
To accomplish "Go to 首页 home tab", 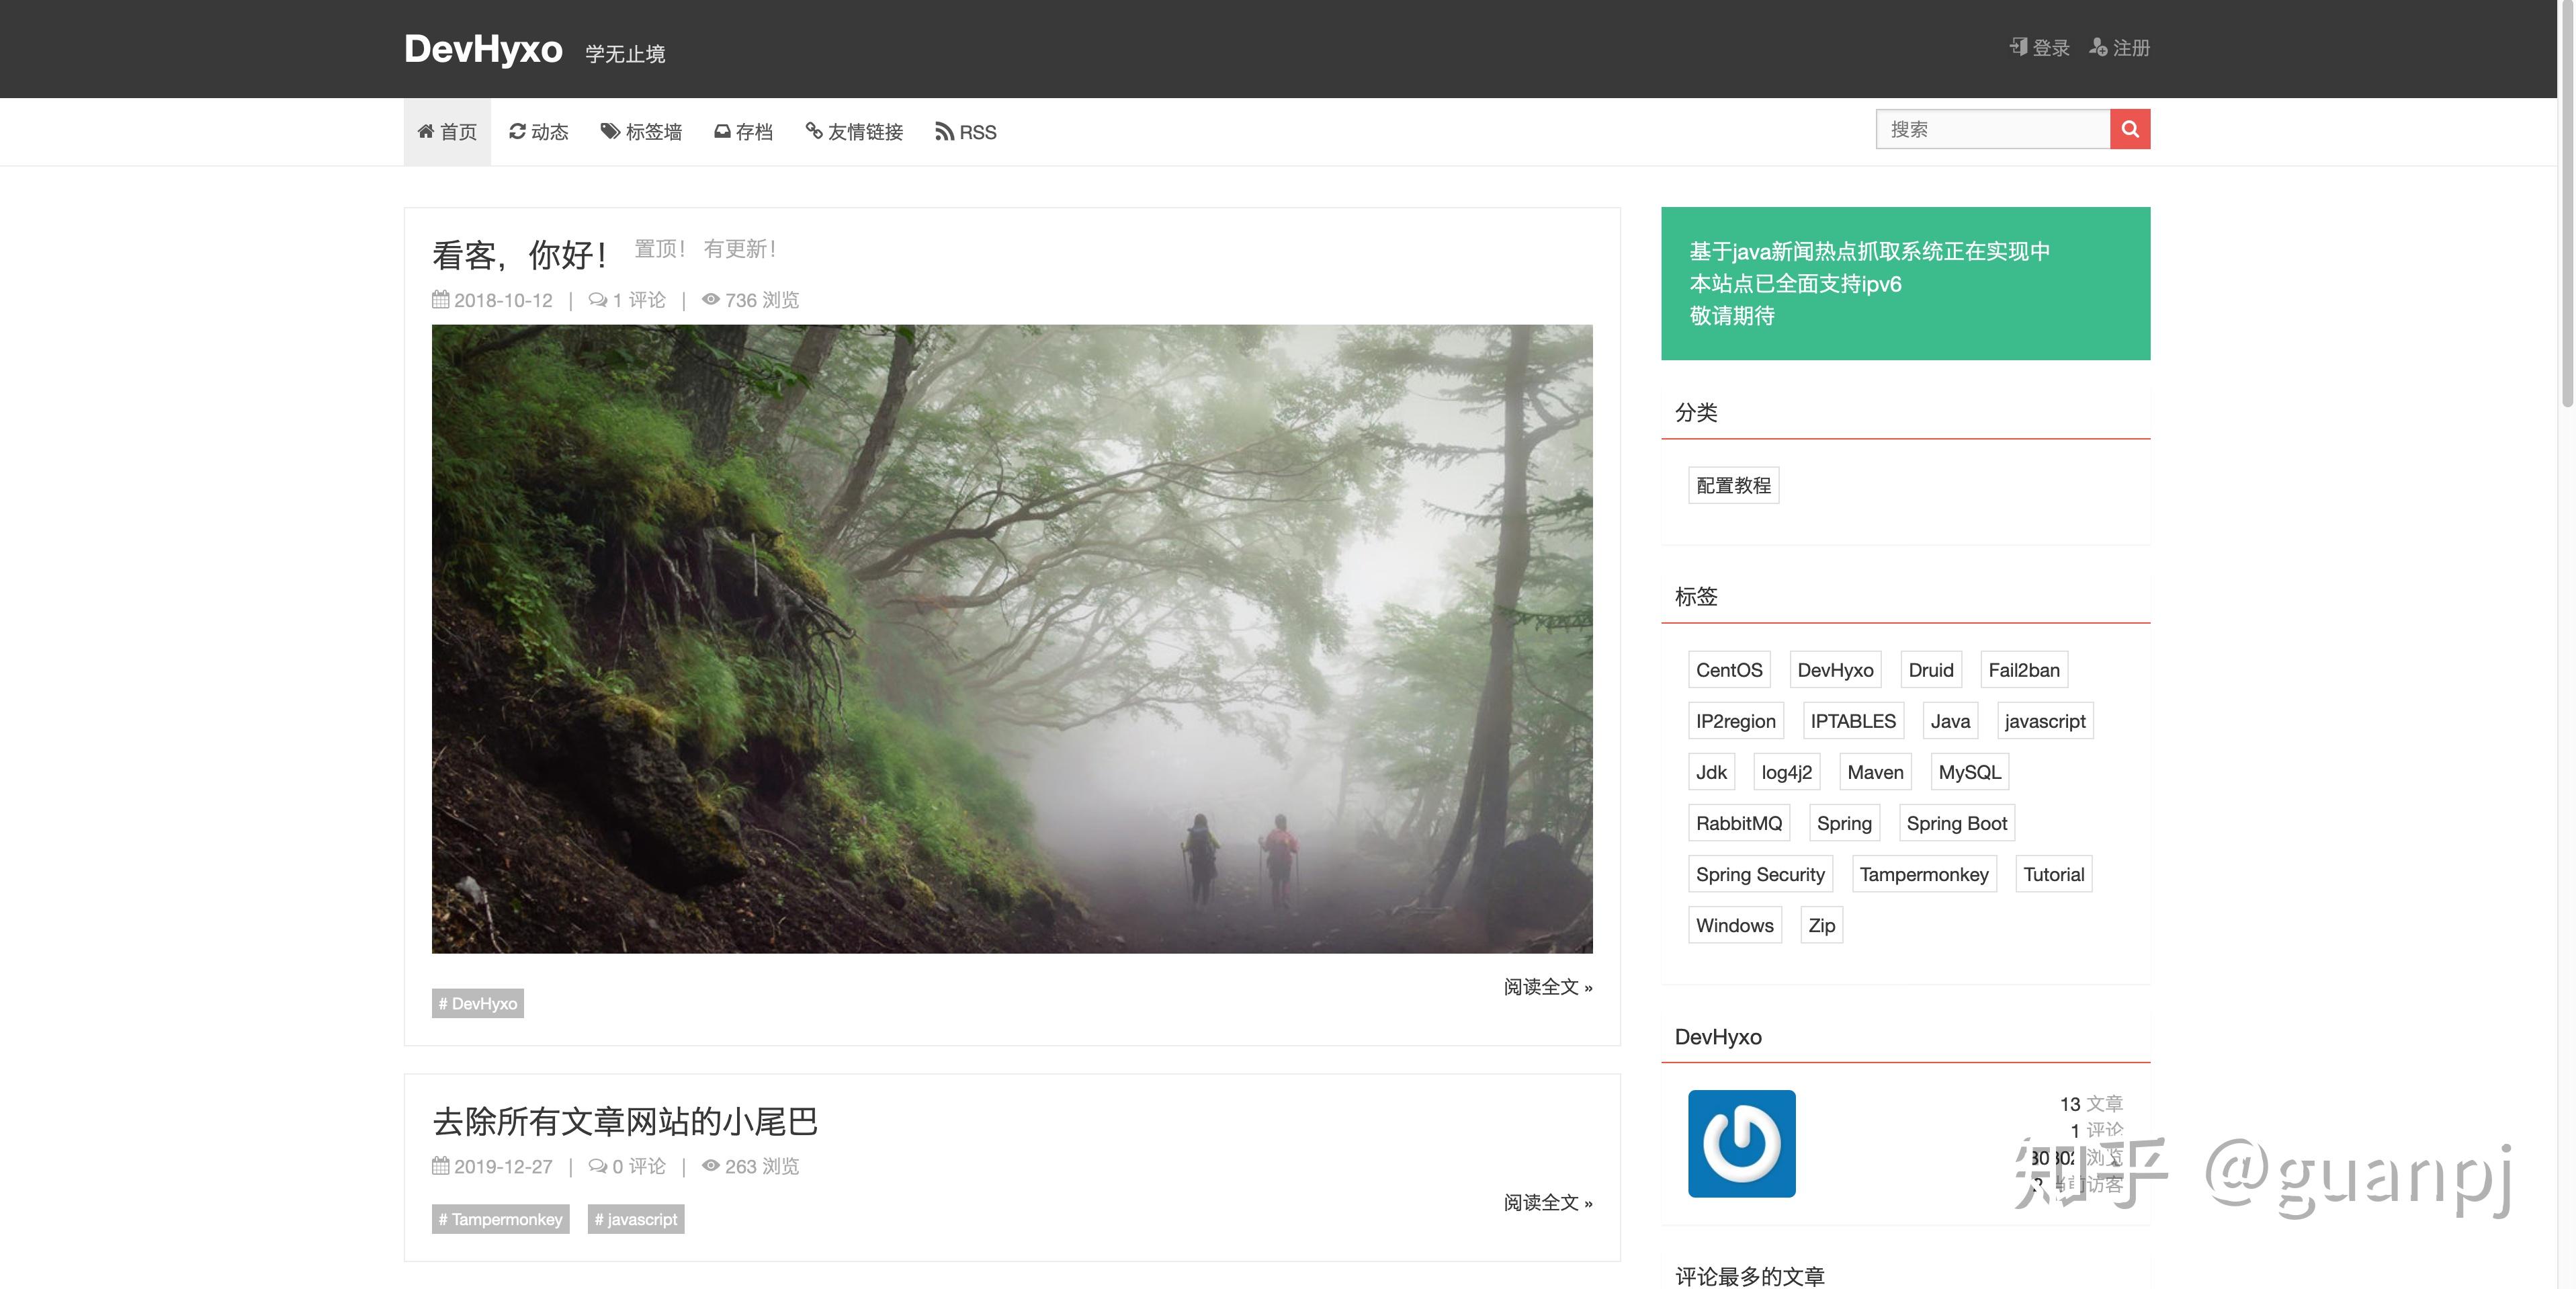I will (447, 132).
